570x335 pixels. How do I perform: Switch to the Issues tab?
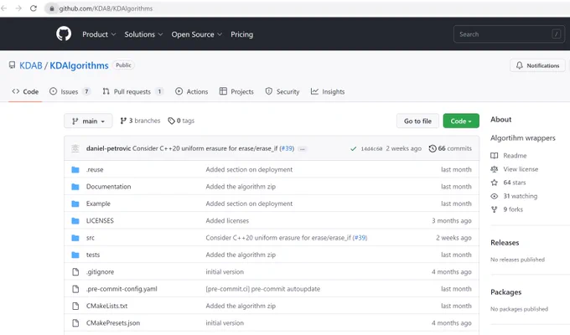(70, 91)
